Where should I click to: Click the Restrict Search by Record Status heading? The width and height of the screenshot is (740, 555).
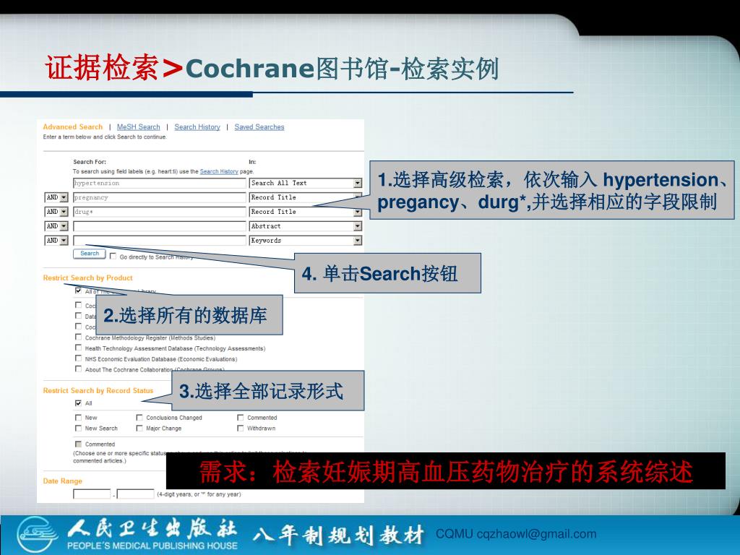[x=98, y=391]
